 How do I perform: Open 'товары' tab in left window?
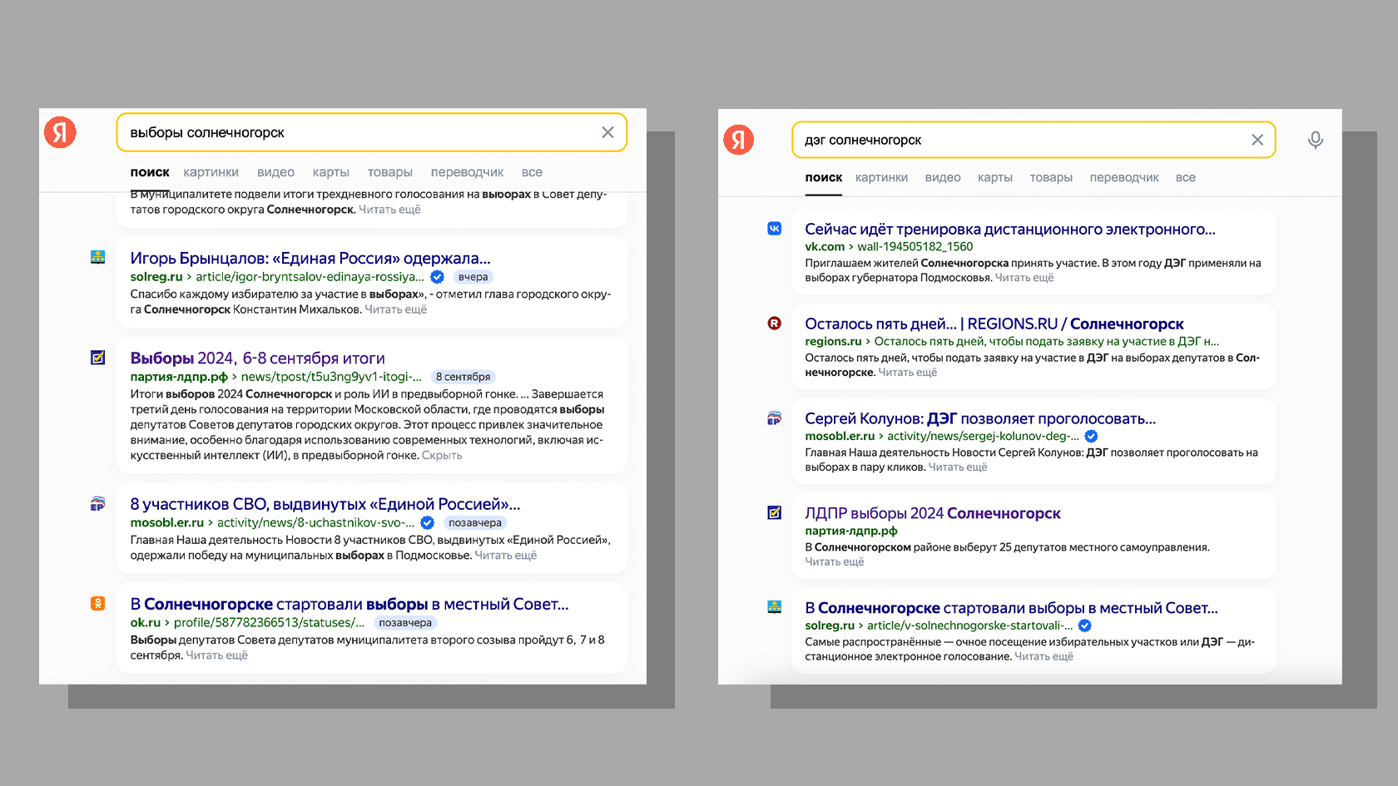point(389,172)
